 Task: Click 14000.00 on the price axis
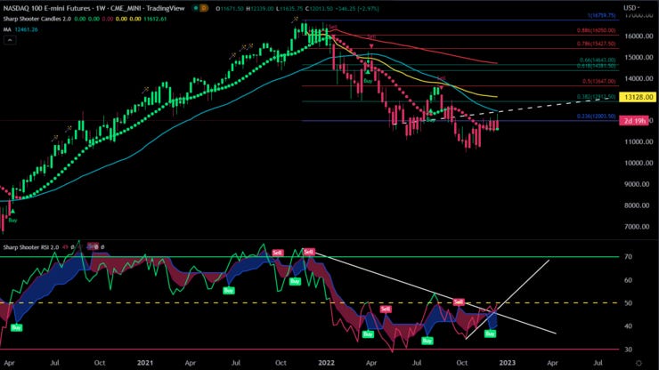pyautogui.click(x=639, y=78)
